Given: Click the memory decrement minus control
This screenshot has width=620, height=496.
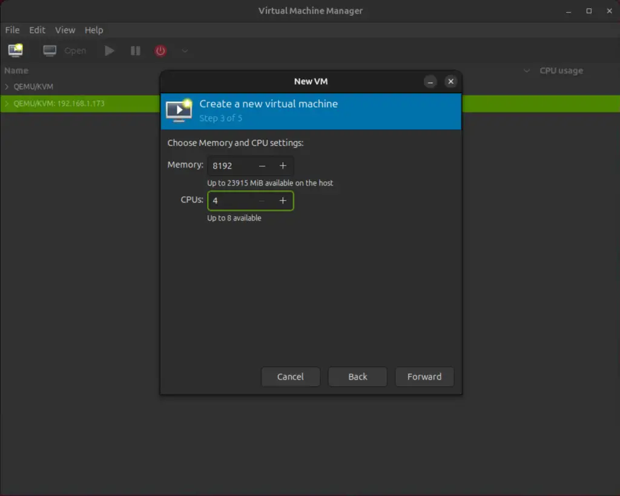Looking at the screenshot, I should [262, 165].
